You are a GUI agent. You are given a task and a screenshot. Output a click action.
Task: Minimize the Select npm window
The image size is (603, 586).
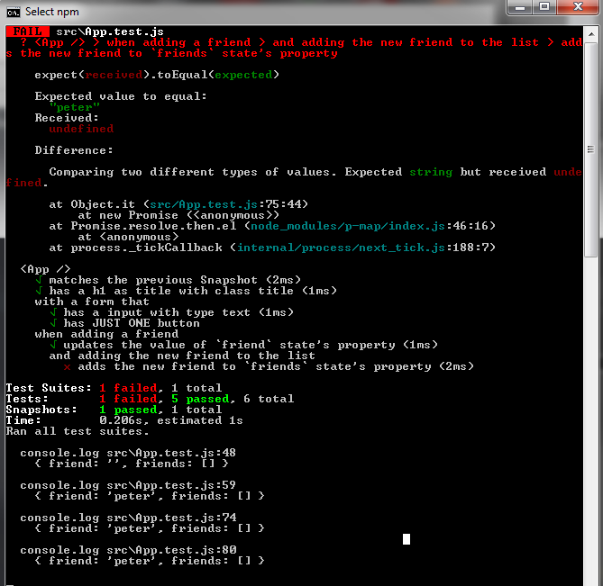519,7
